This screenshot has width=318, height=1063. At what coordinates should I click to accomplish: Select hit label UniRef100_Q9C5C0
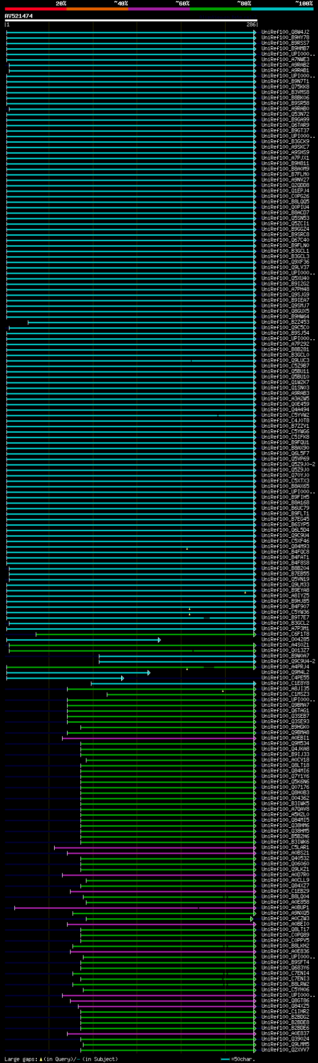(x=285, y=327)
